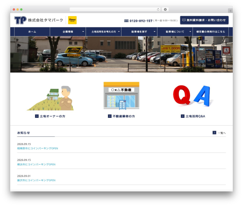Click the real estate shop illustration
The width and height of the screenshot is (243, 206).
pyautogui.click(x=121, y=95)
